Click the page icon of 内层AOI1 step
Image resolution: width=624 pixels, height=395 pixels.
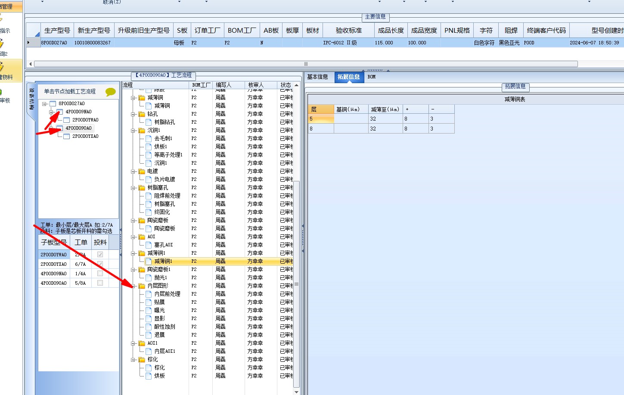[x=149, y=351]
